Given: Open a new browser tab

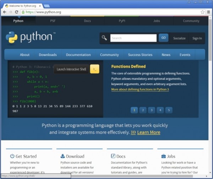Looking at the screenshot, I should tap(47, 6).
